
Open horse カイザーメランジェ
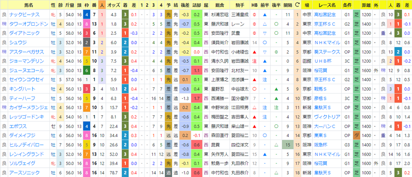pos(29,107)
